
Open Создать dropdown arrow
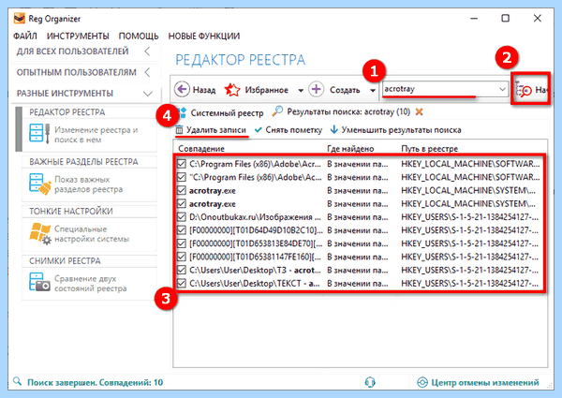coord(373,90)
